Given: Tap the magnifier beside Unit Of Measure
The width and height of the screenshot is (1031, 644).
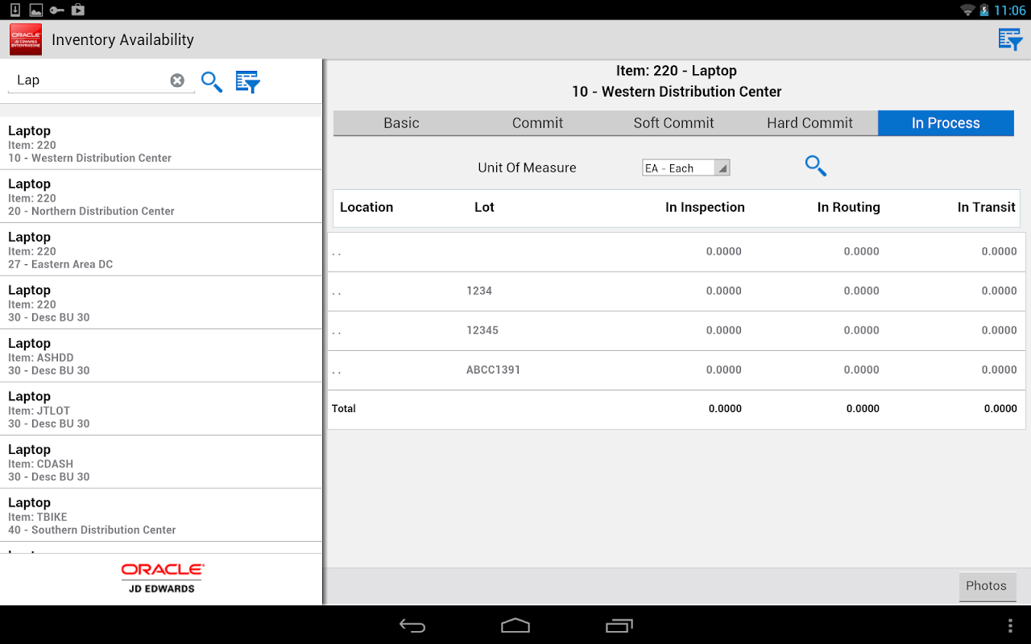Looking at the screenshot, I should pyautogui.click(x=816, y=166).
